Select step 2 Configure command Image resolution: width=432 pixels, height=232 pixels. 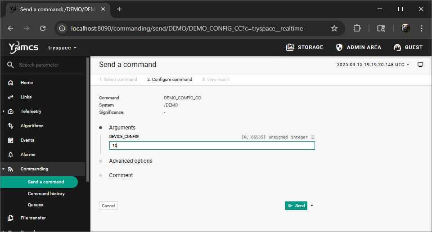[170, 79]
